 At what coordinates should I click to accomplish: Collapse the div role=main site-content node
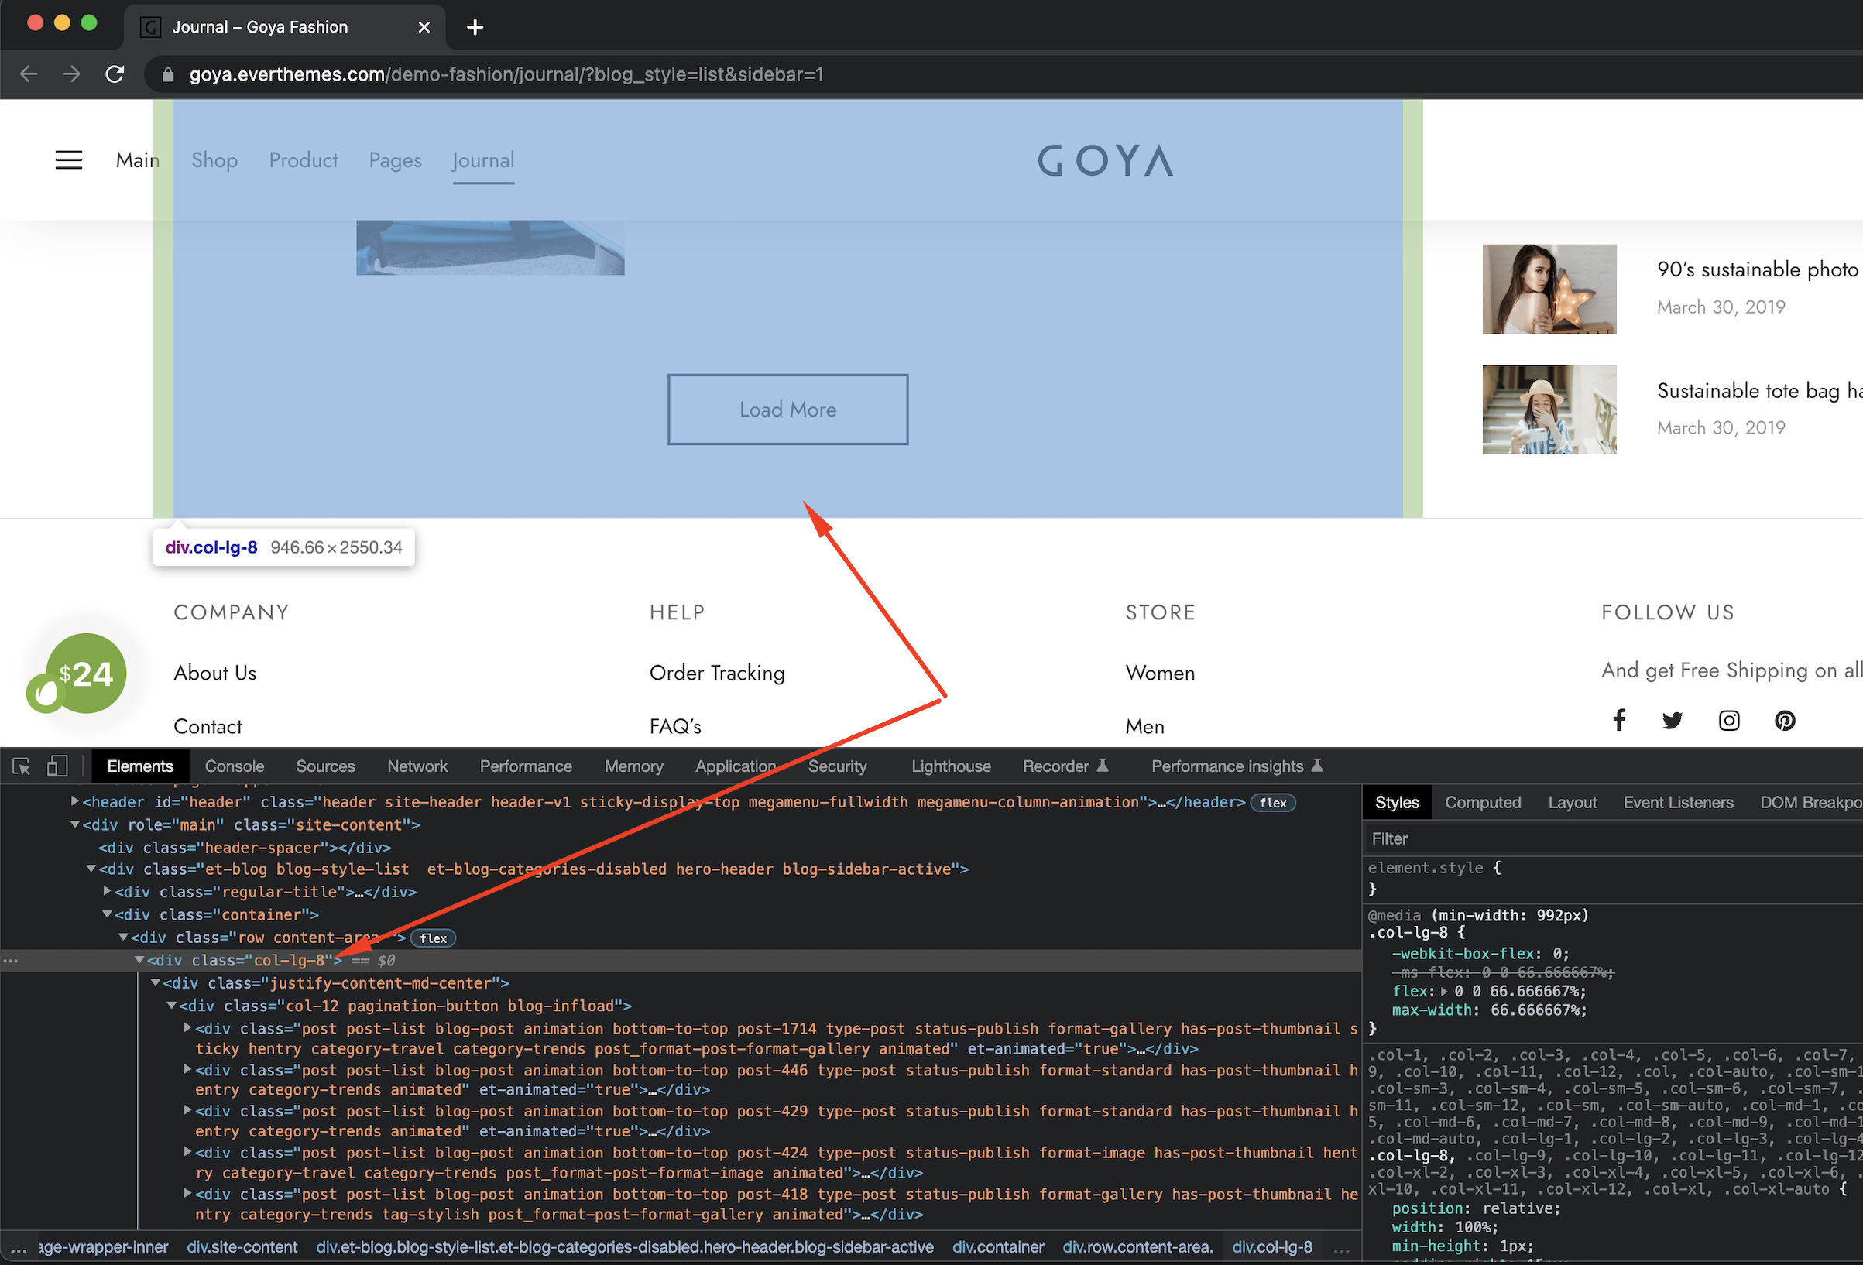click(75, 824)
